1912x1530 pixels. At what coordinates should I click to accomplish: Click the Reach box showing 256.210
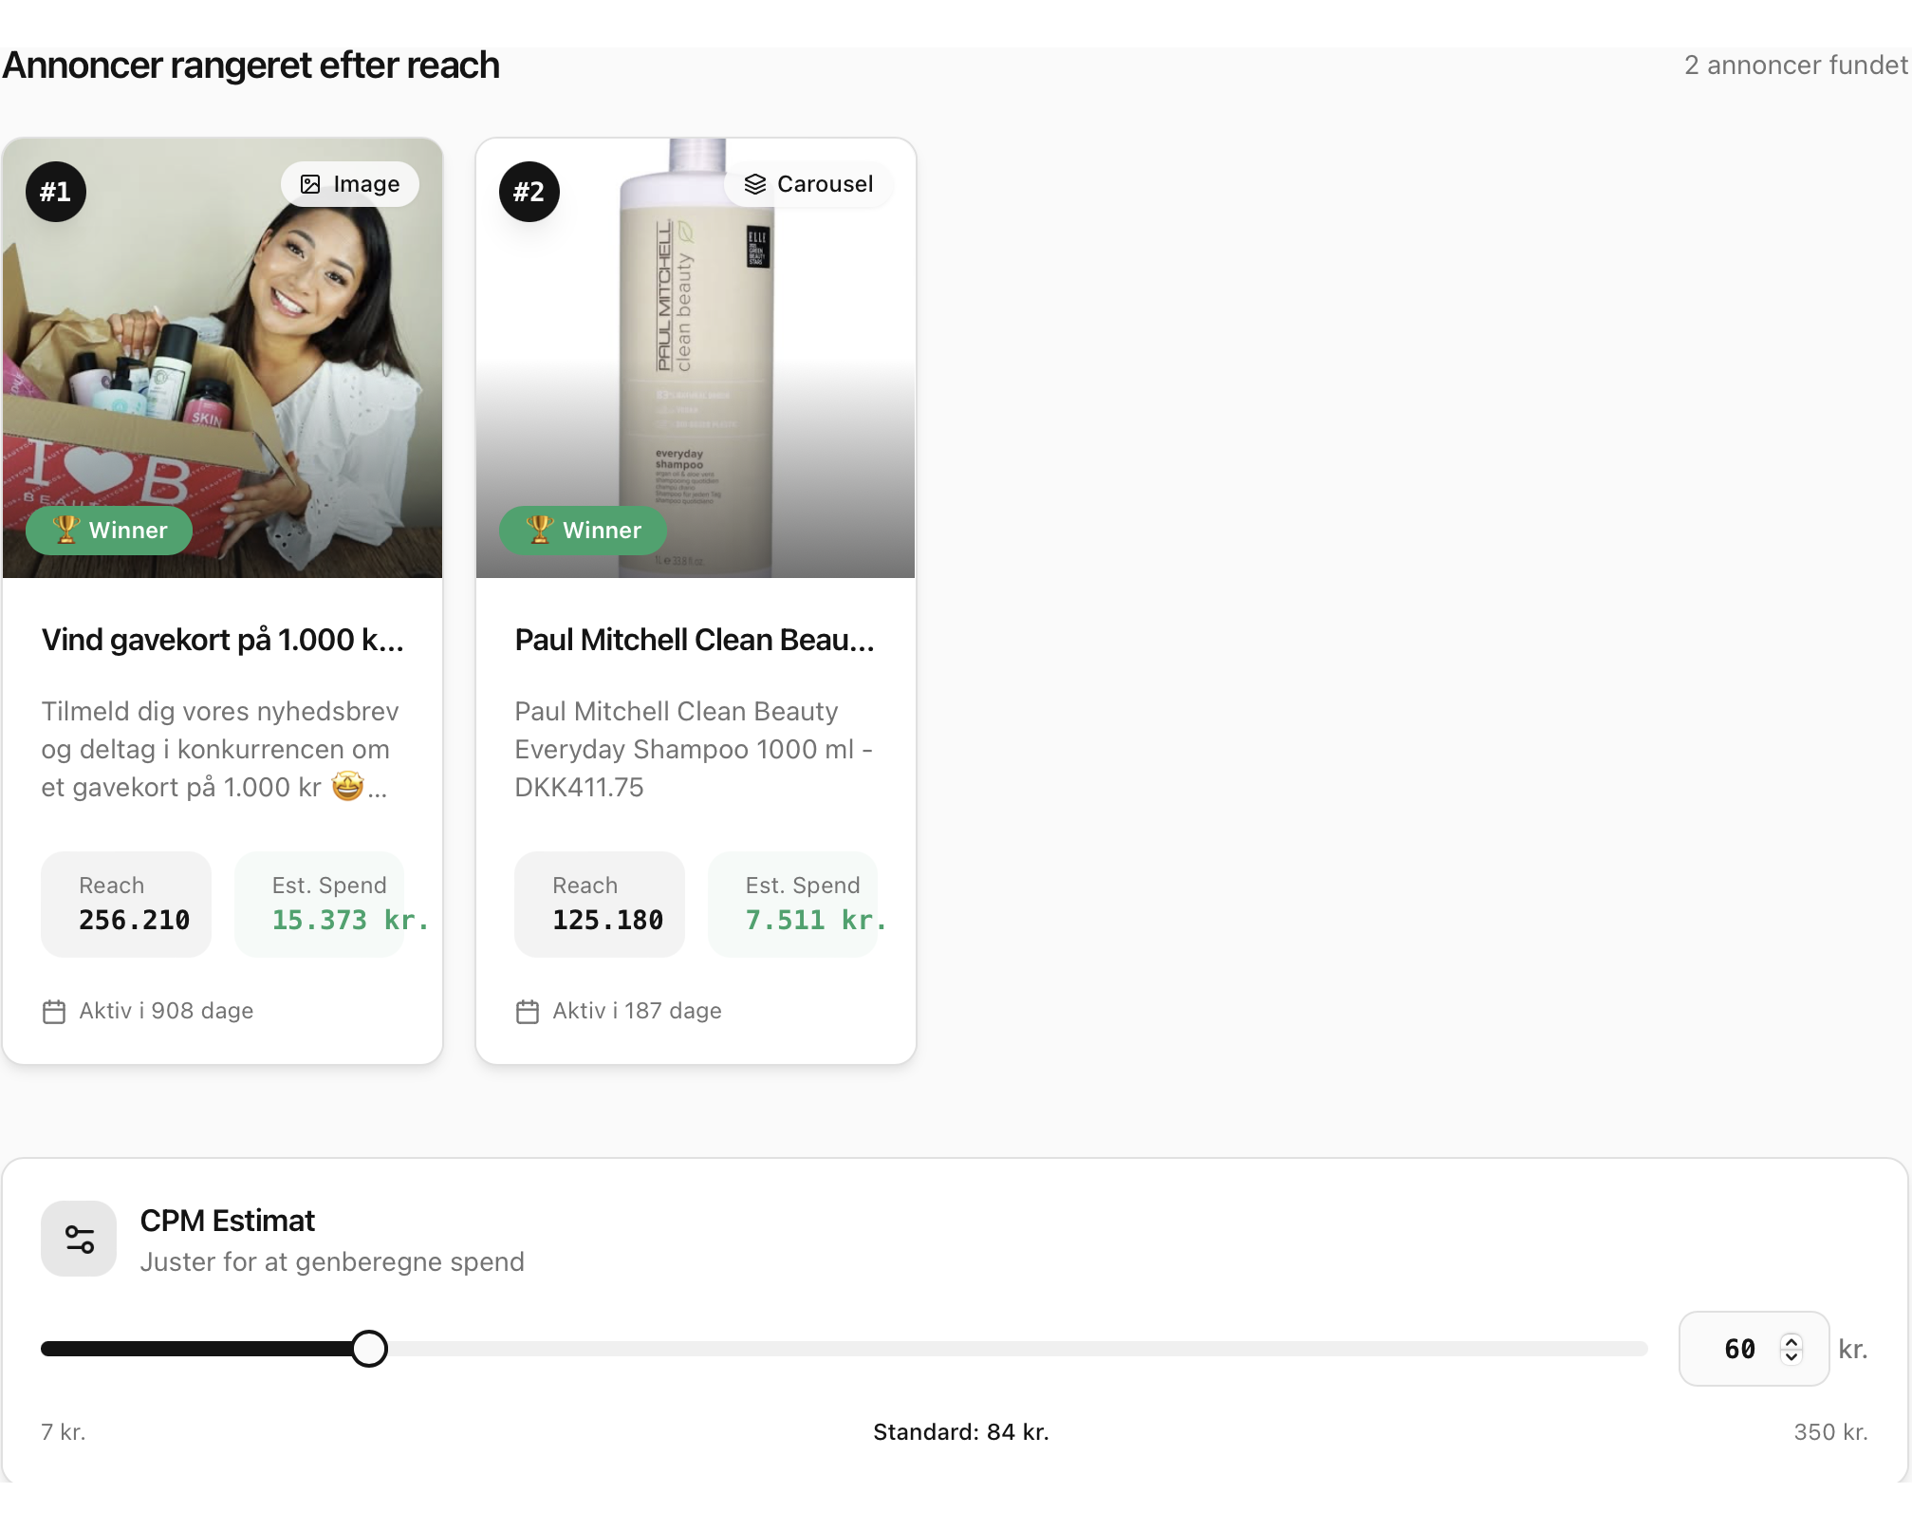coord(126,904)
